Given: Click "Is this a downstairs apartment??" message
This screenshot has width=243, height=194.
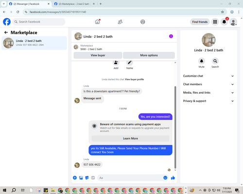Looking at the screenshot, I should [112, 91].
